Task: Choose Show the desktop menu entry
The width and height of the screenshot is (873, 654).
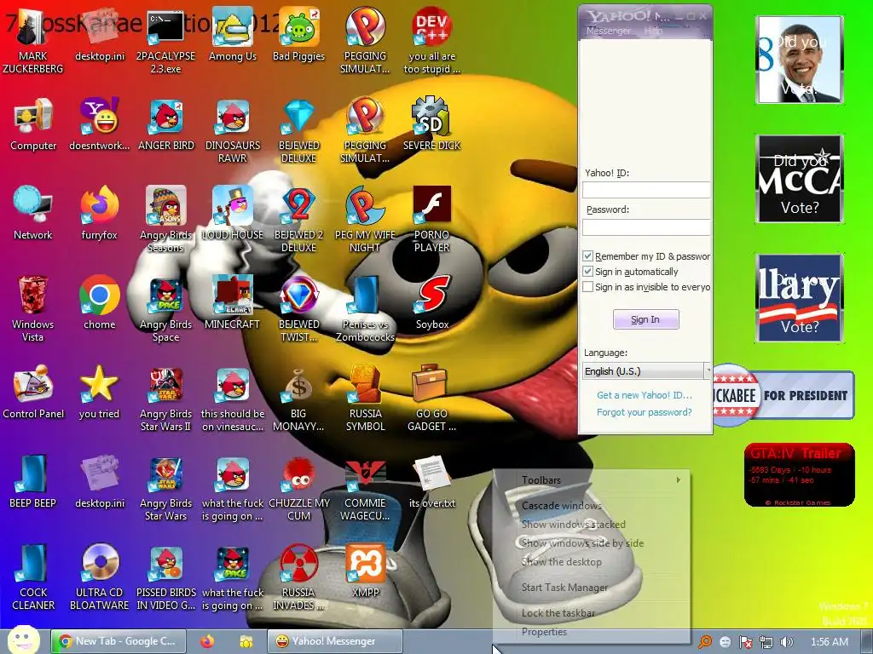Action: coord(561,562)
